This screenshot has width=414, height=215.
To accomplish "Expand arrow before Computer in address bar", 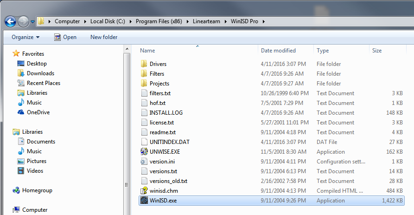I will click(49, 21).
